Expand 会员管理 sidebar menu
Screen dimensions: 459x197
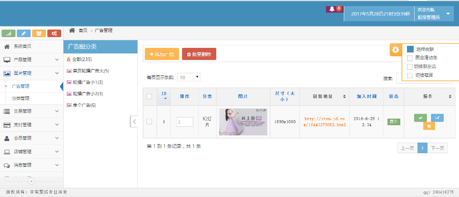click(x=32, y=138)
